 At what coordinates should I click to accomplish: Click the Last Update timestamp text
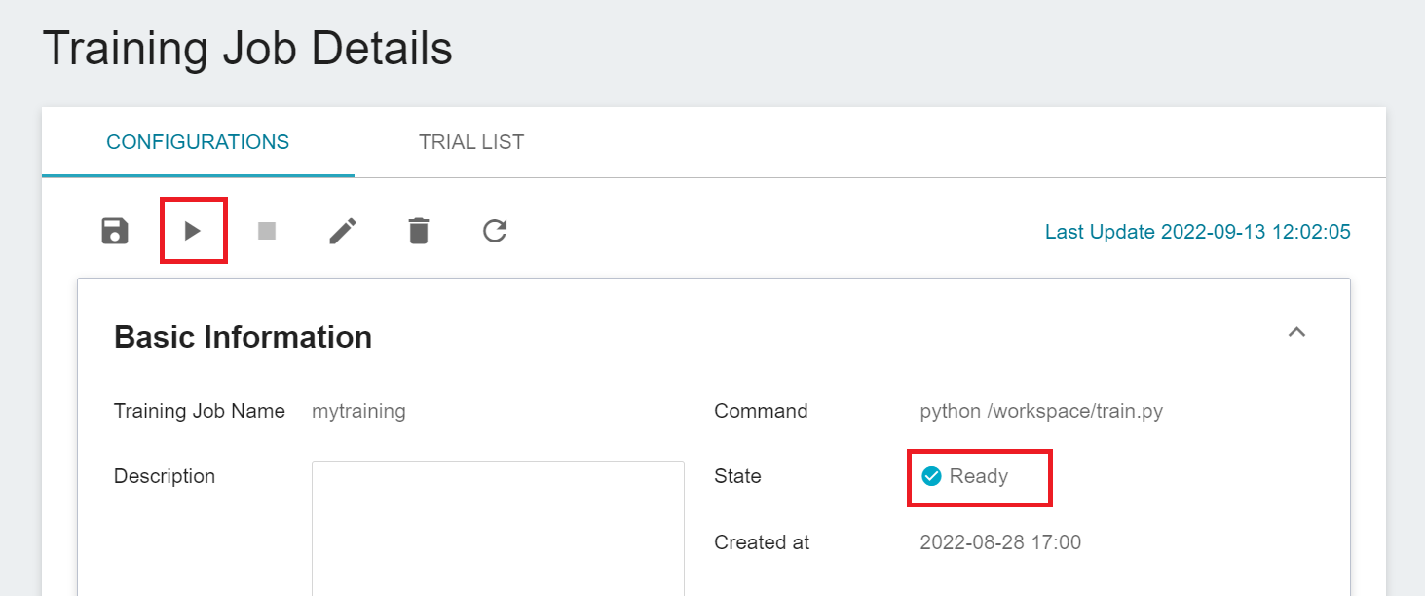1198,232
